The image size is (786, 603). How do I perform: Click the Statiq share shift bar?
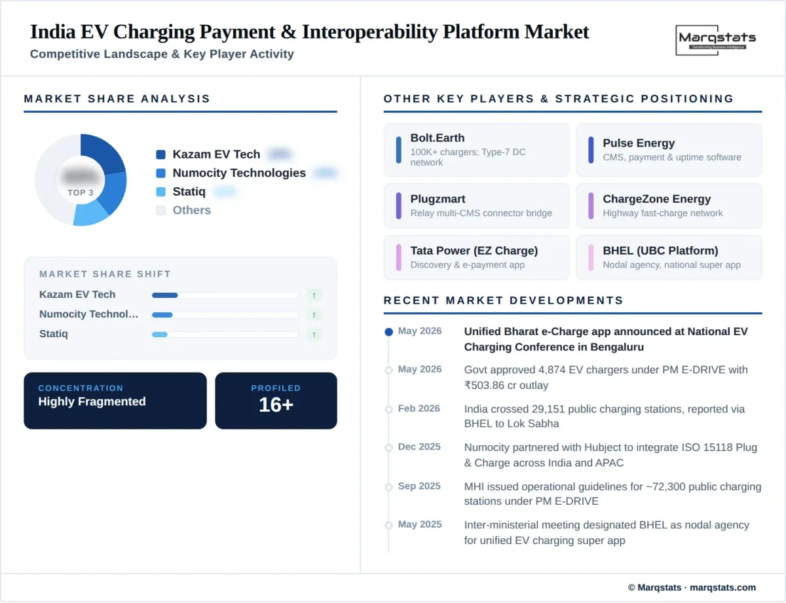[x=225, y=335]
